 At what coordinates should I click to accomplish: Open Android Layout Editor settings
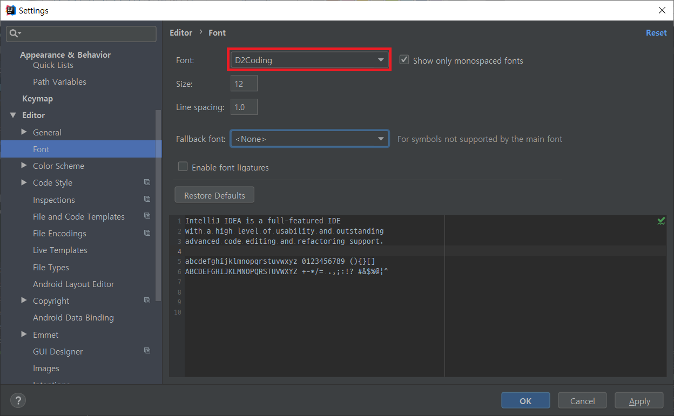[73, 284]
